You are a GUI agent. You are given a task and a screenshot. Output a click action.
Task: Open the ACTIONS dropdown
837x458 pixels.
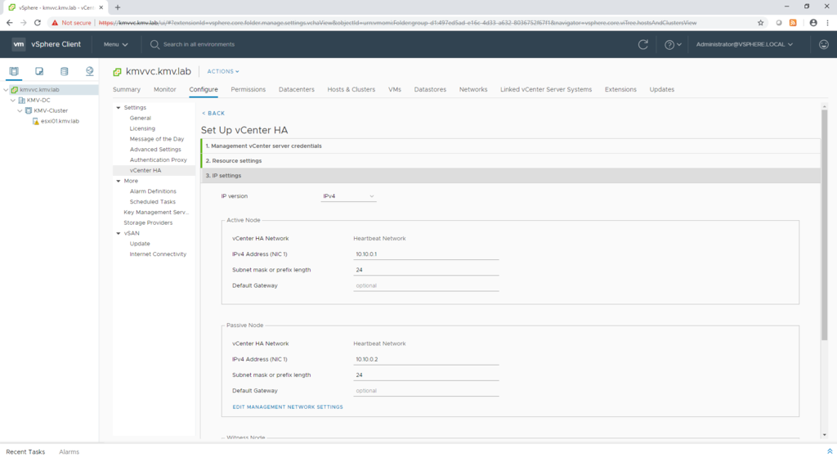[x=223, y=71]
